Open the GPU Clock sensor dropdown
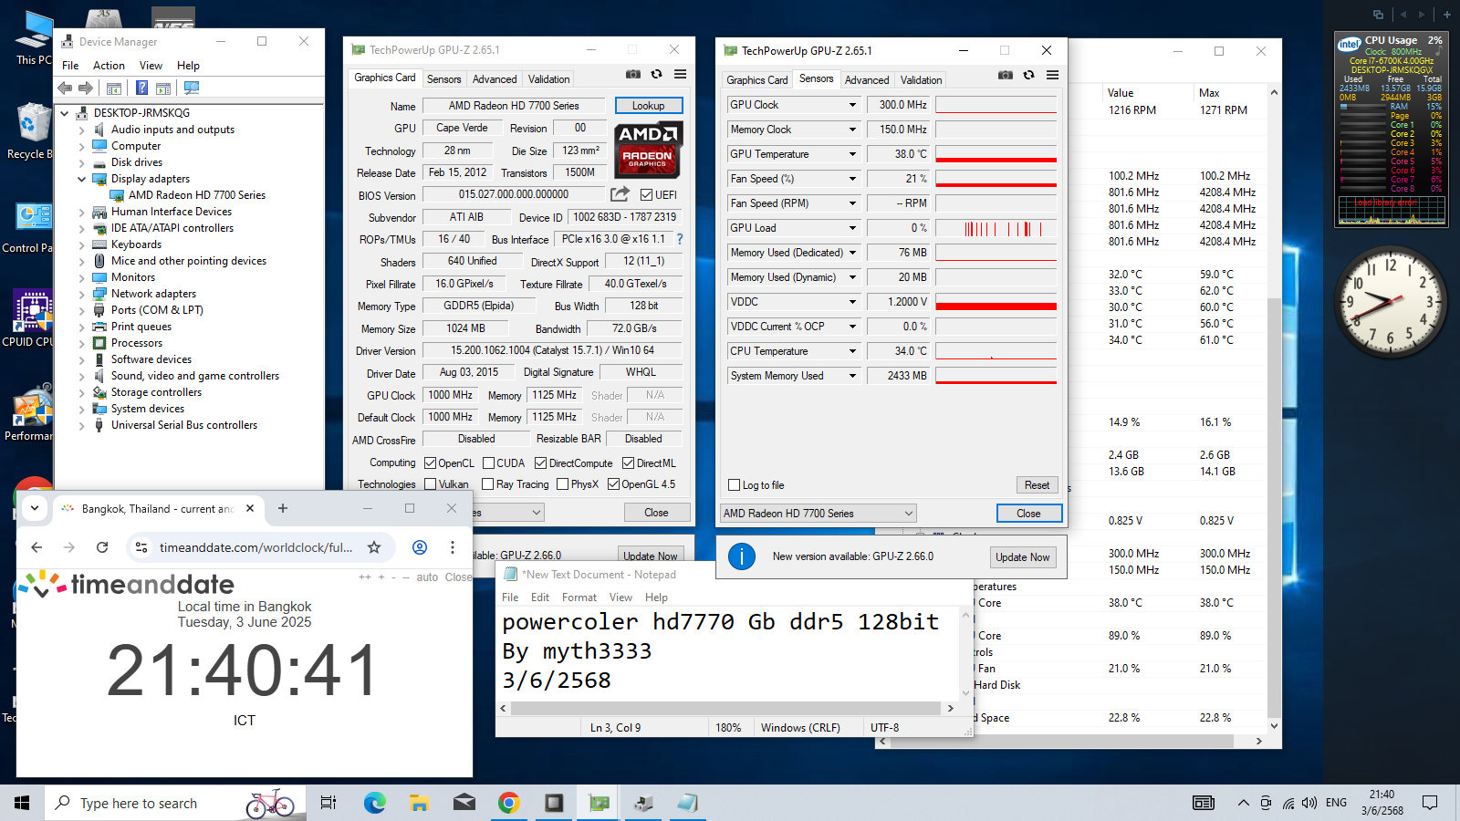Screen dimensions: 1460x821 pos(853,105)
